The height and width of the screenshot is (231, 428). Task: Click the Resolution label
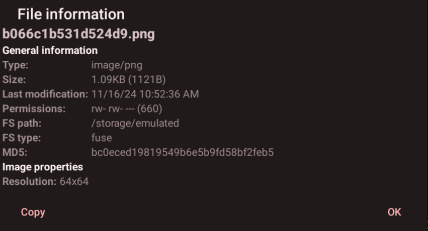click(29, 181)
